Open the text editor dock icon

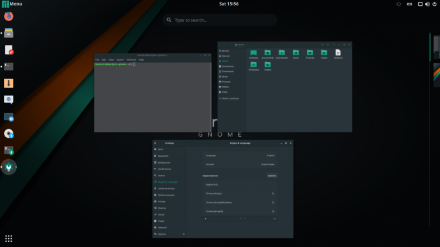click(x=9, y=50)
